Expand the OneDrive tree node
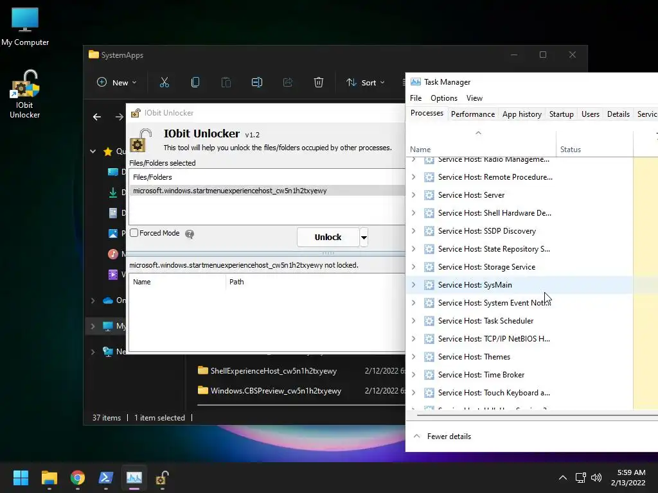 (x=93, y=300)
